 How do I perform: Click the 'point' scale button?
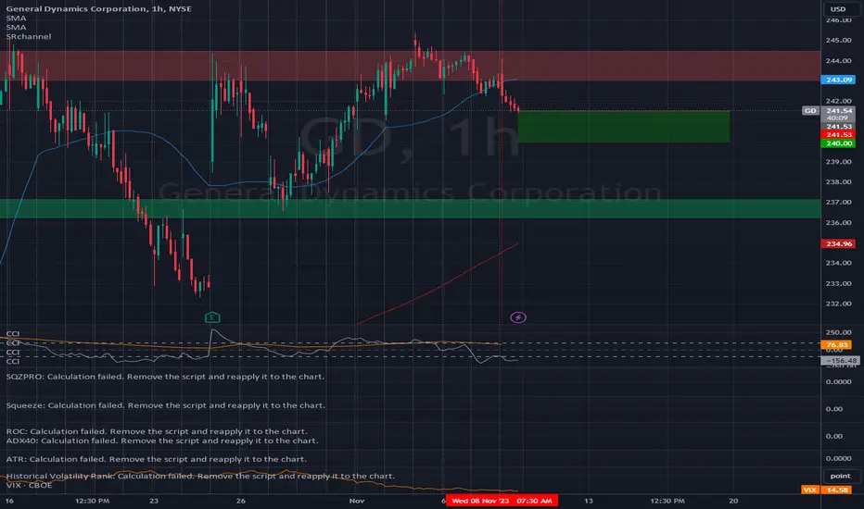(840, 476)
